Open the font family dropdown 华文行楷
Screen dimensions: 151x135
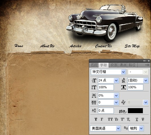[x=123, y=72]
